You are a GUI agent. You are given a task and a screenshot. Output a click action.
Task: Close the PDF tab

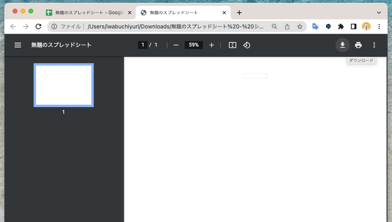(x=224, y=13)
